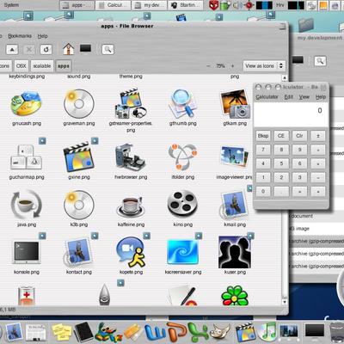
Task: Open the calculator Help menu
Action: (321, 97)
